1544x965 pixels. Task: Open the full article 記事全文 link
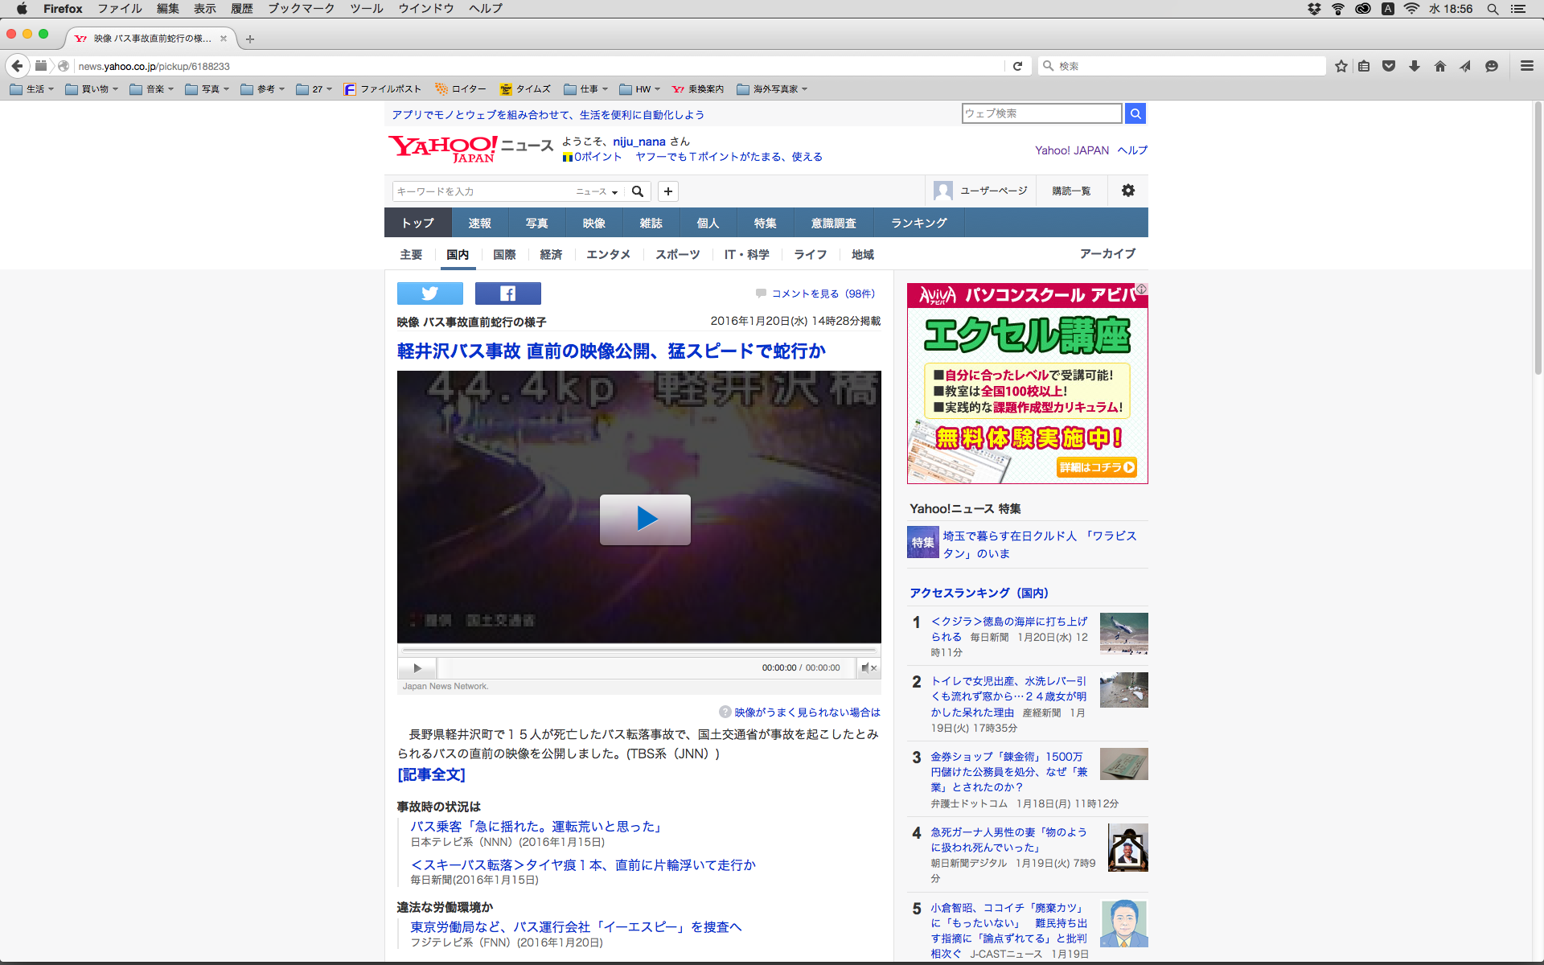click(431, 774)
